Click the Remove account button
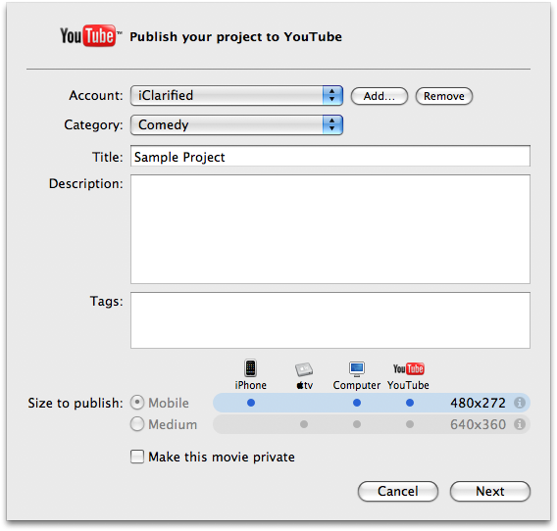The width and height of the screenshot is (557, 531). tap(444, 96)
